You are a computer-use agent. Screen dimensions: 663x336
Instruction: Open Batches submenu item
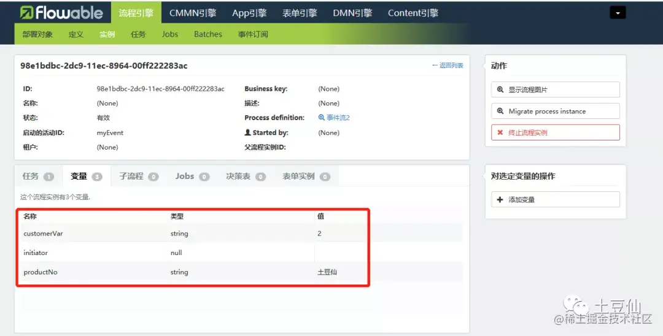pyautogui.click(x=208, y=34)
